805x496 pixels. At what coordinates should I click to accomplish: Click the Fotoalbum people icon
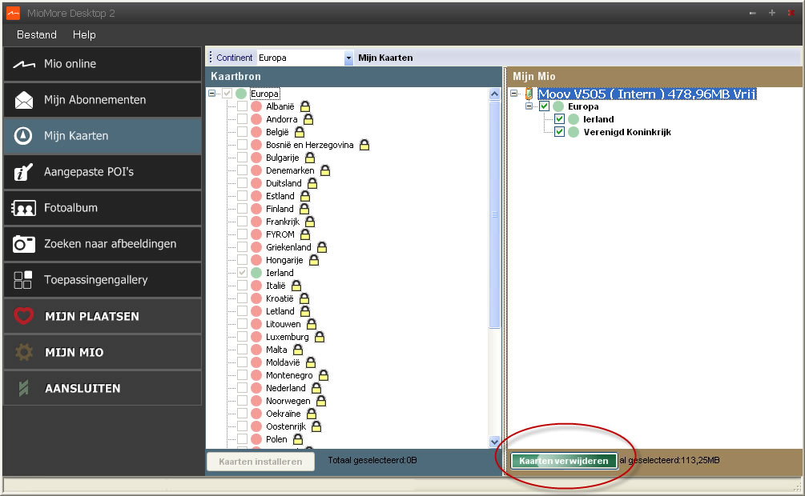click(23, 208)
